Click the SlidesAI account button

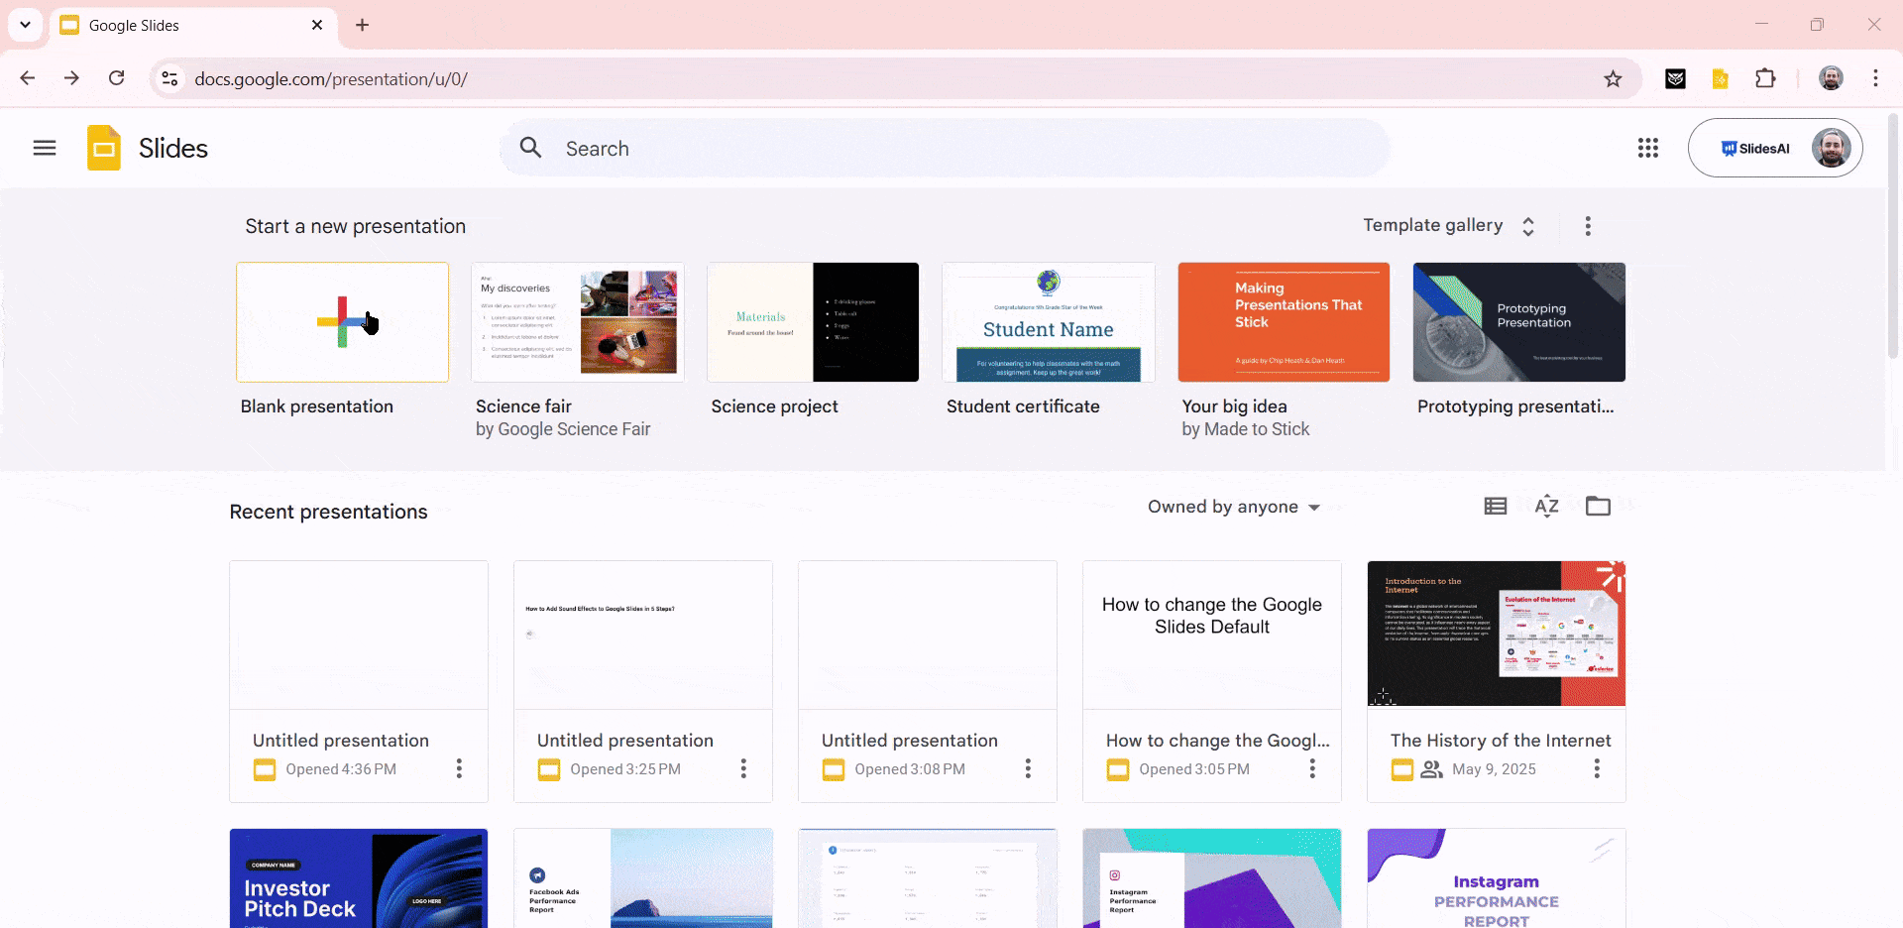point(1755,149)
